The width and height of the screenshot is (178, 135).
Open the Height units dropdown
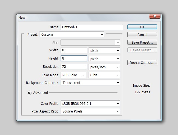pyautogui.click(x=104, y=59)
